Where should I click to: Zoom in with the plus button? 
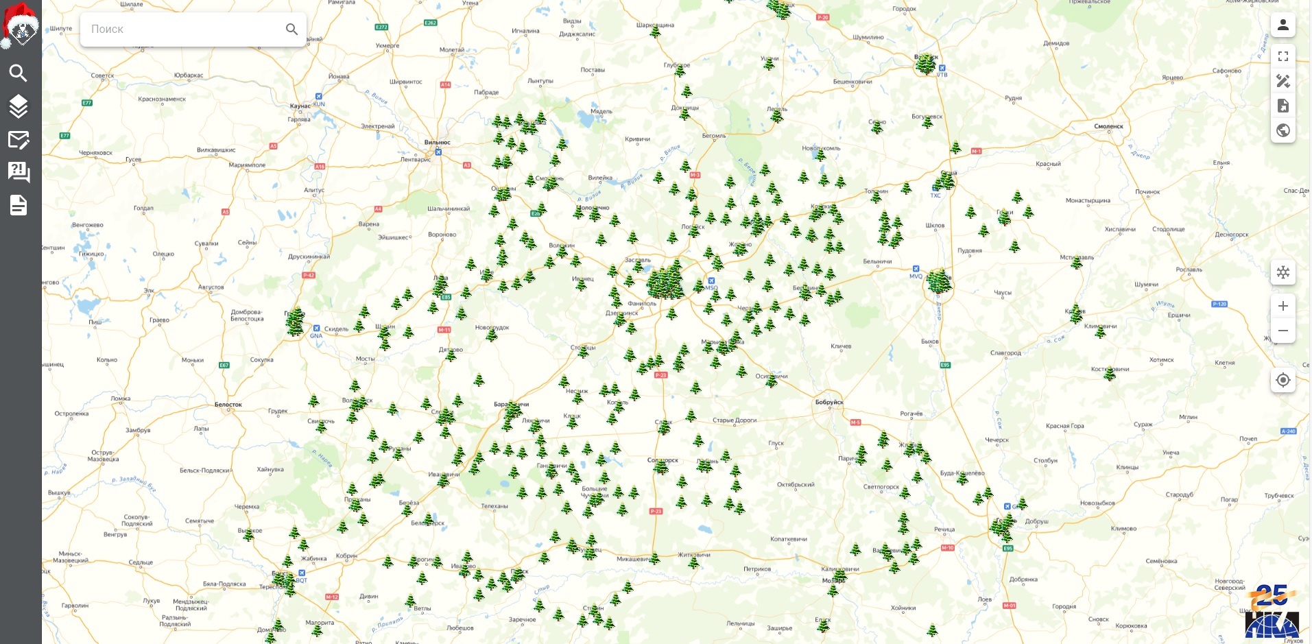pos(1283,306)
